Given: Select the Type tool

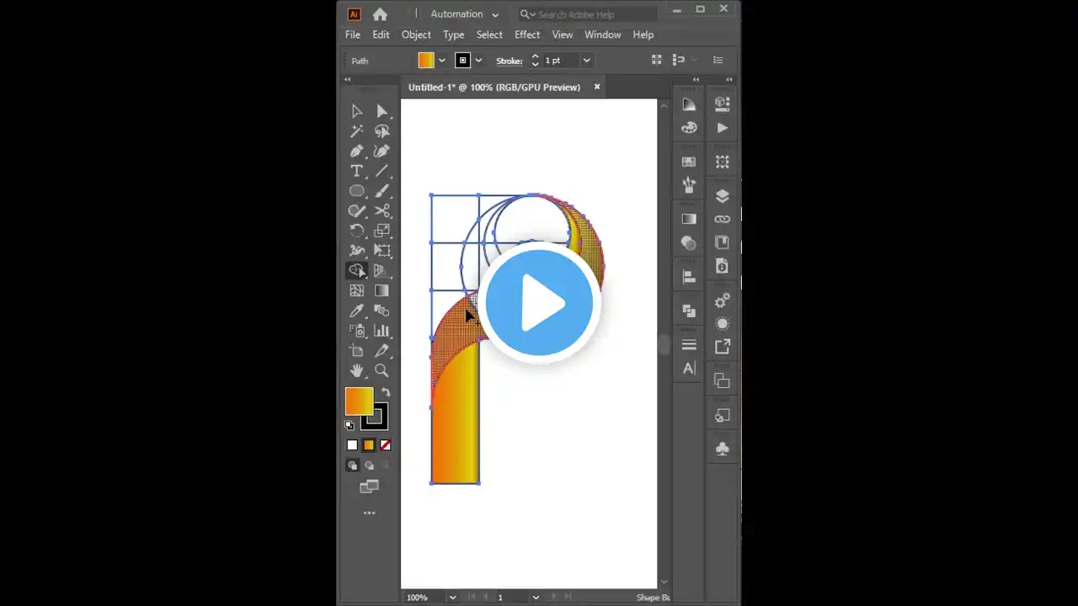Looking at the screenshot, I should click(x=356, y=171).
